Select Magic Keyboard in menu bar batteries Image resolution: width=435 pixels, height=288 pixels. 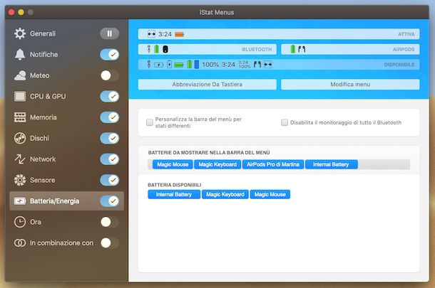coord(217,164)
